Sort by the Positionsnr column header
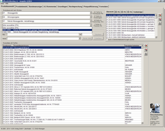Image resolution: width=165 pixels, height=131 pixels. pyautogui.click(x=8, y=46)
